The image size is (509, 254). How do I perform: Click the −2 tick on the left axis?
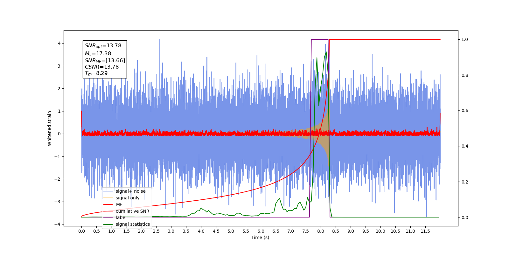point(58,179)
